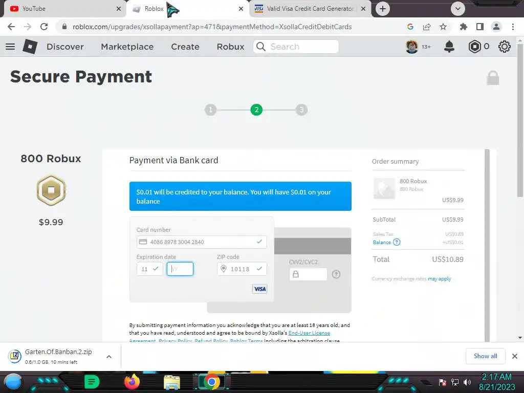Image resolution: width=524 pixels, height=393 pixels.
Task: Open the Discover page
Action: 65,47
